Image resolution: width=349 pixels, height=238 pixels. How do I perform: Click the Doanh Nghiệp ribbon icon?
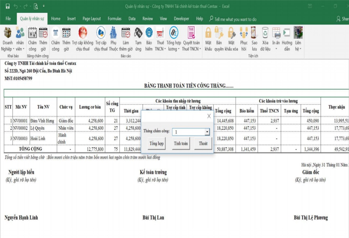(x=8, y=33)
